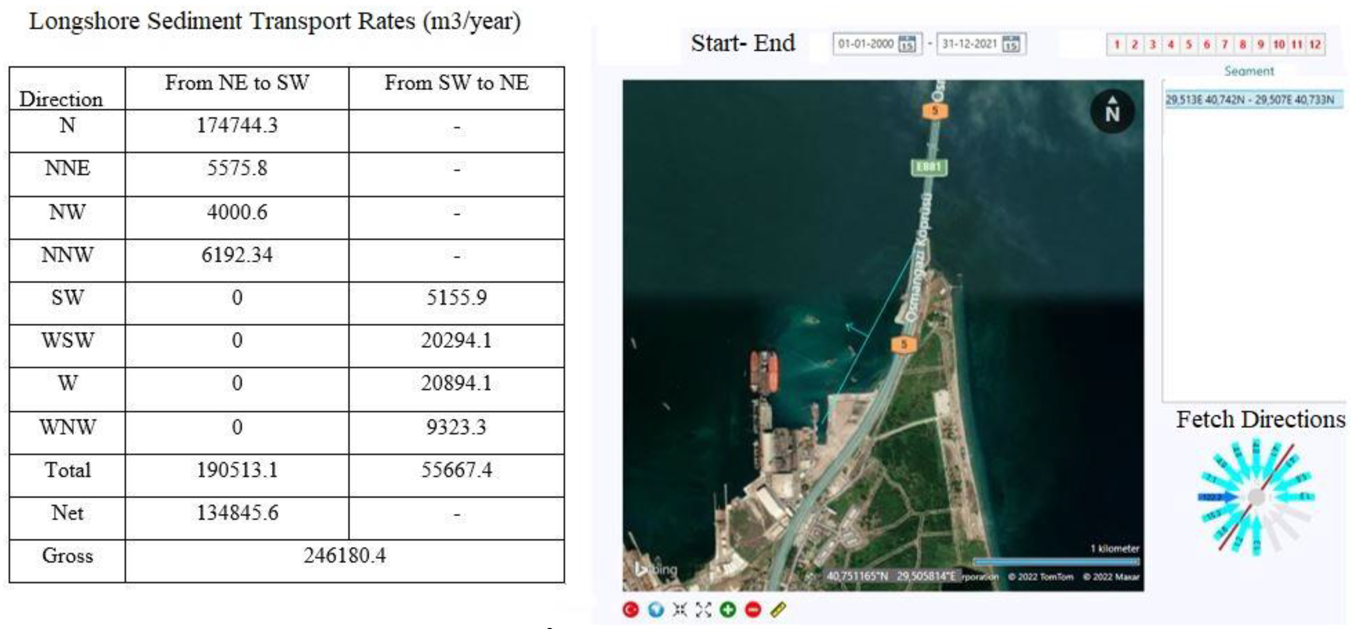Toggle month 1 button
The height and width of the screenshot is (629, 1365).
(x=1116, y=44)
